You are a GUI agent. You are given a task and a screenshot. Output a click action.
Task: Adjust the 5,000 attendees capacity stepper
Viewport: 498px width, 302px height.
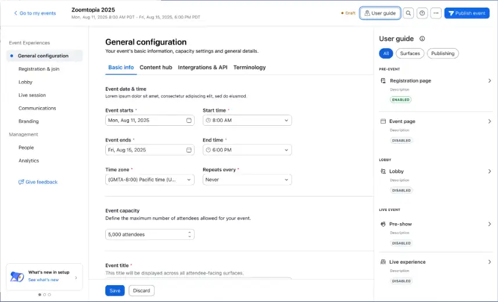[189, 235]
